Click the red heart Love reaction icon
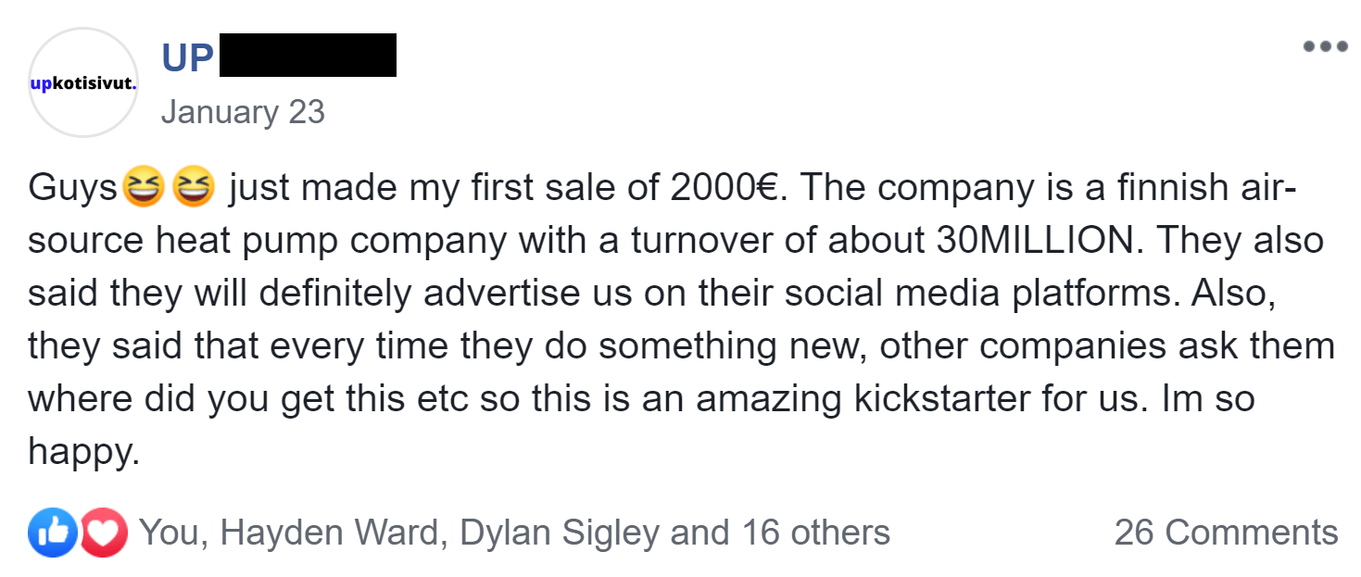The image size is (1361, 577). 103,533
